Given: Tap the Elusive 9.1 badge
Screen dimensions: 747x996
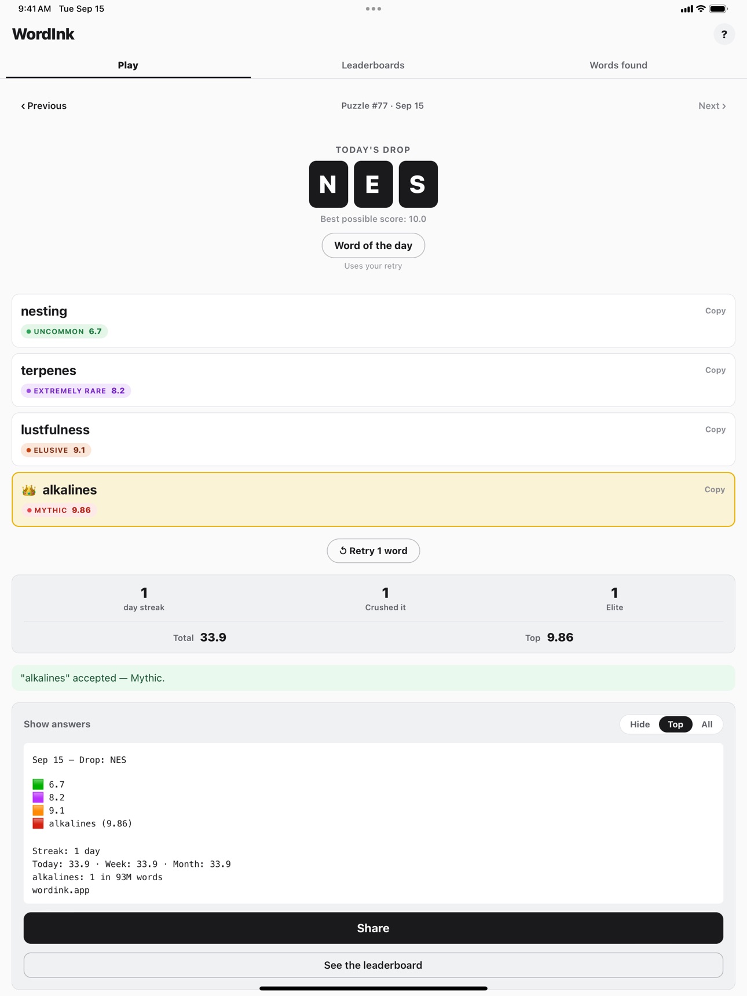Looking at the screenshot, I should (56, 450).
